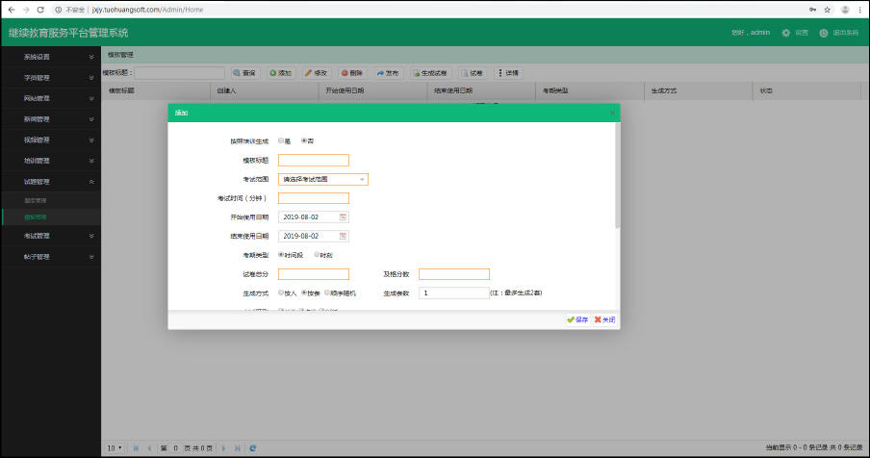Viewport: 870px width, 458px height.
Task: Click the calendar icon for 结束使用日期
Action: coord(342,236)
